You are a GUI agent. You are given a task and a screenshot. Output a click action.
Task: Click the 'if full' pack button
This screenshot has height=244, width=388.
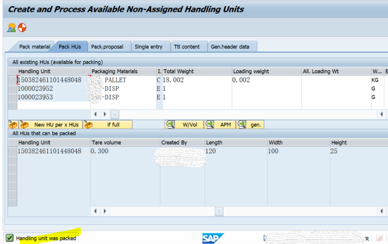[108, 124]
